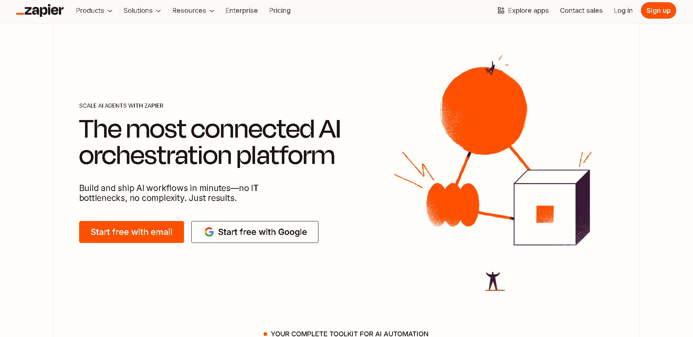Expand the Products dropdown
The image size is (693, 337).
[94, 11]
